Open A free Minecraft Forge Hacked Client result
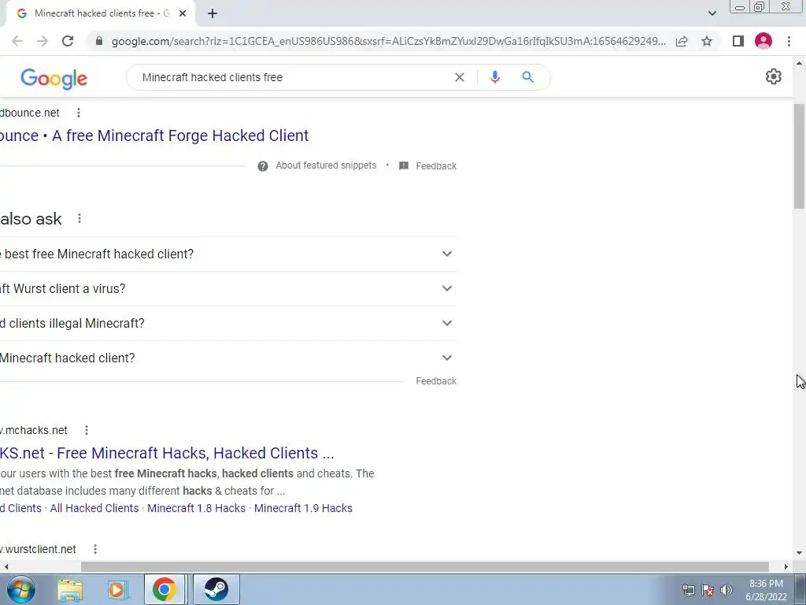The width and height of the screenshot is (806, 605). pyautogui.click(x=154, y=135)
